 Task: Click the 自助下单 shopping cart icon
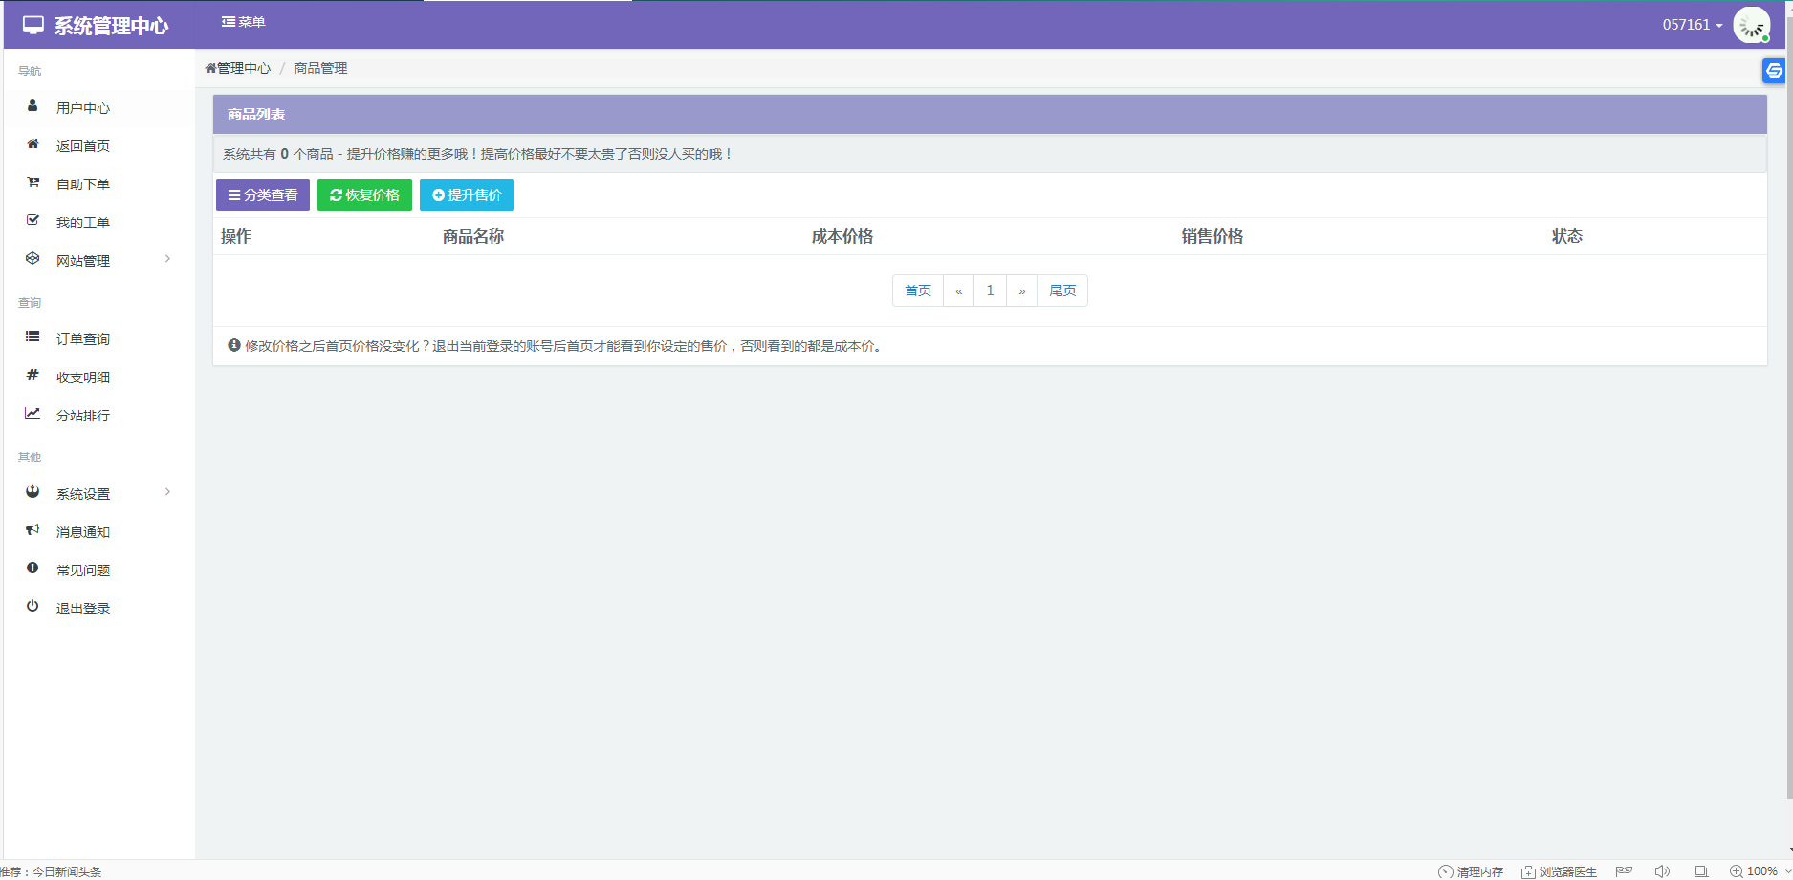[x=33, y=182]
